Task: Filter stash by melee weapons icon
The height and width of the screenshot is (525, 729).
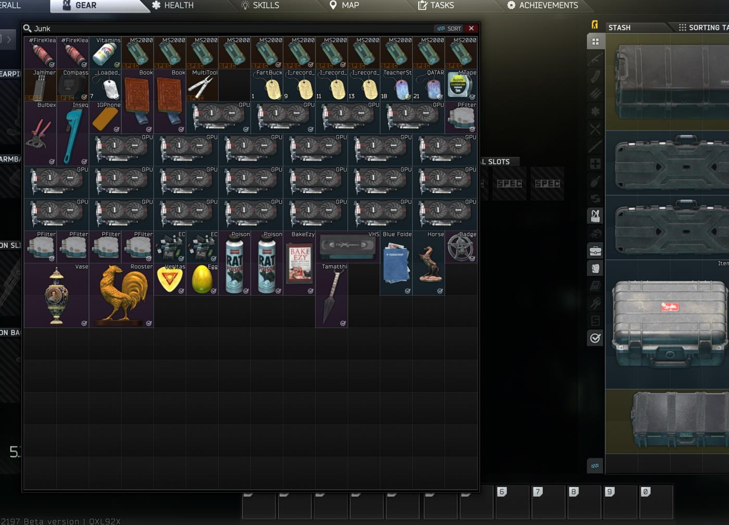Action: pyautogui.click(x=595, y=146)
